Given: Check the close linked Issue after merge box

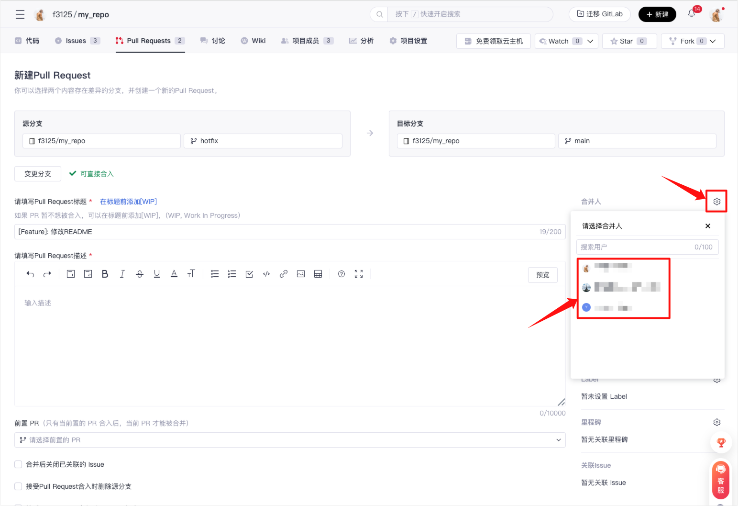Looking at the screenshot, I should [x=18, y=464].
